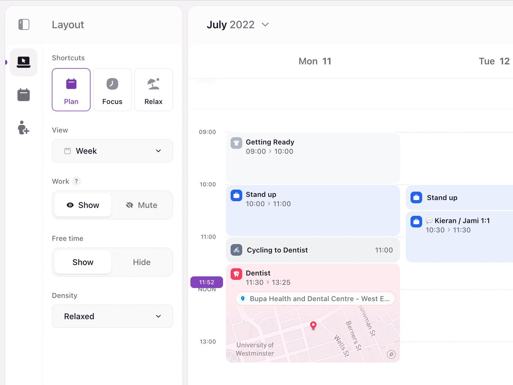513x385 pixels.
Task: Click the cycling icon on Cycling to Dentist
Action: pyautogui.click(x=236, y=250)
